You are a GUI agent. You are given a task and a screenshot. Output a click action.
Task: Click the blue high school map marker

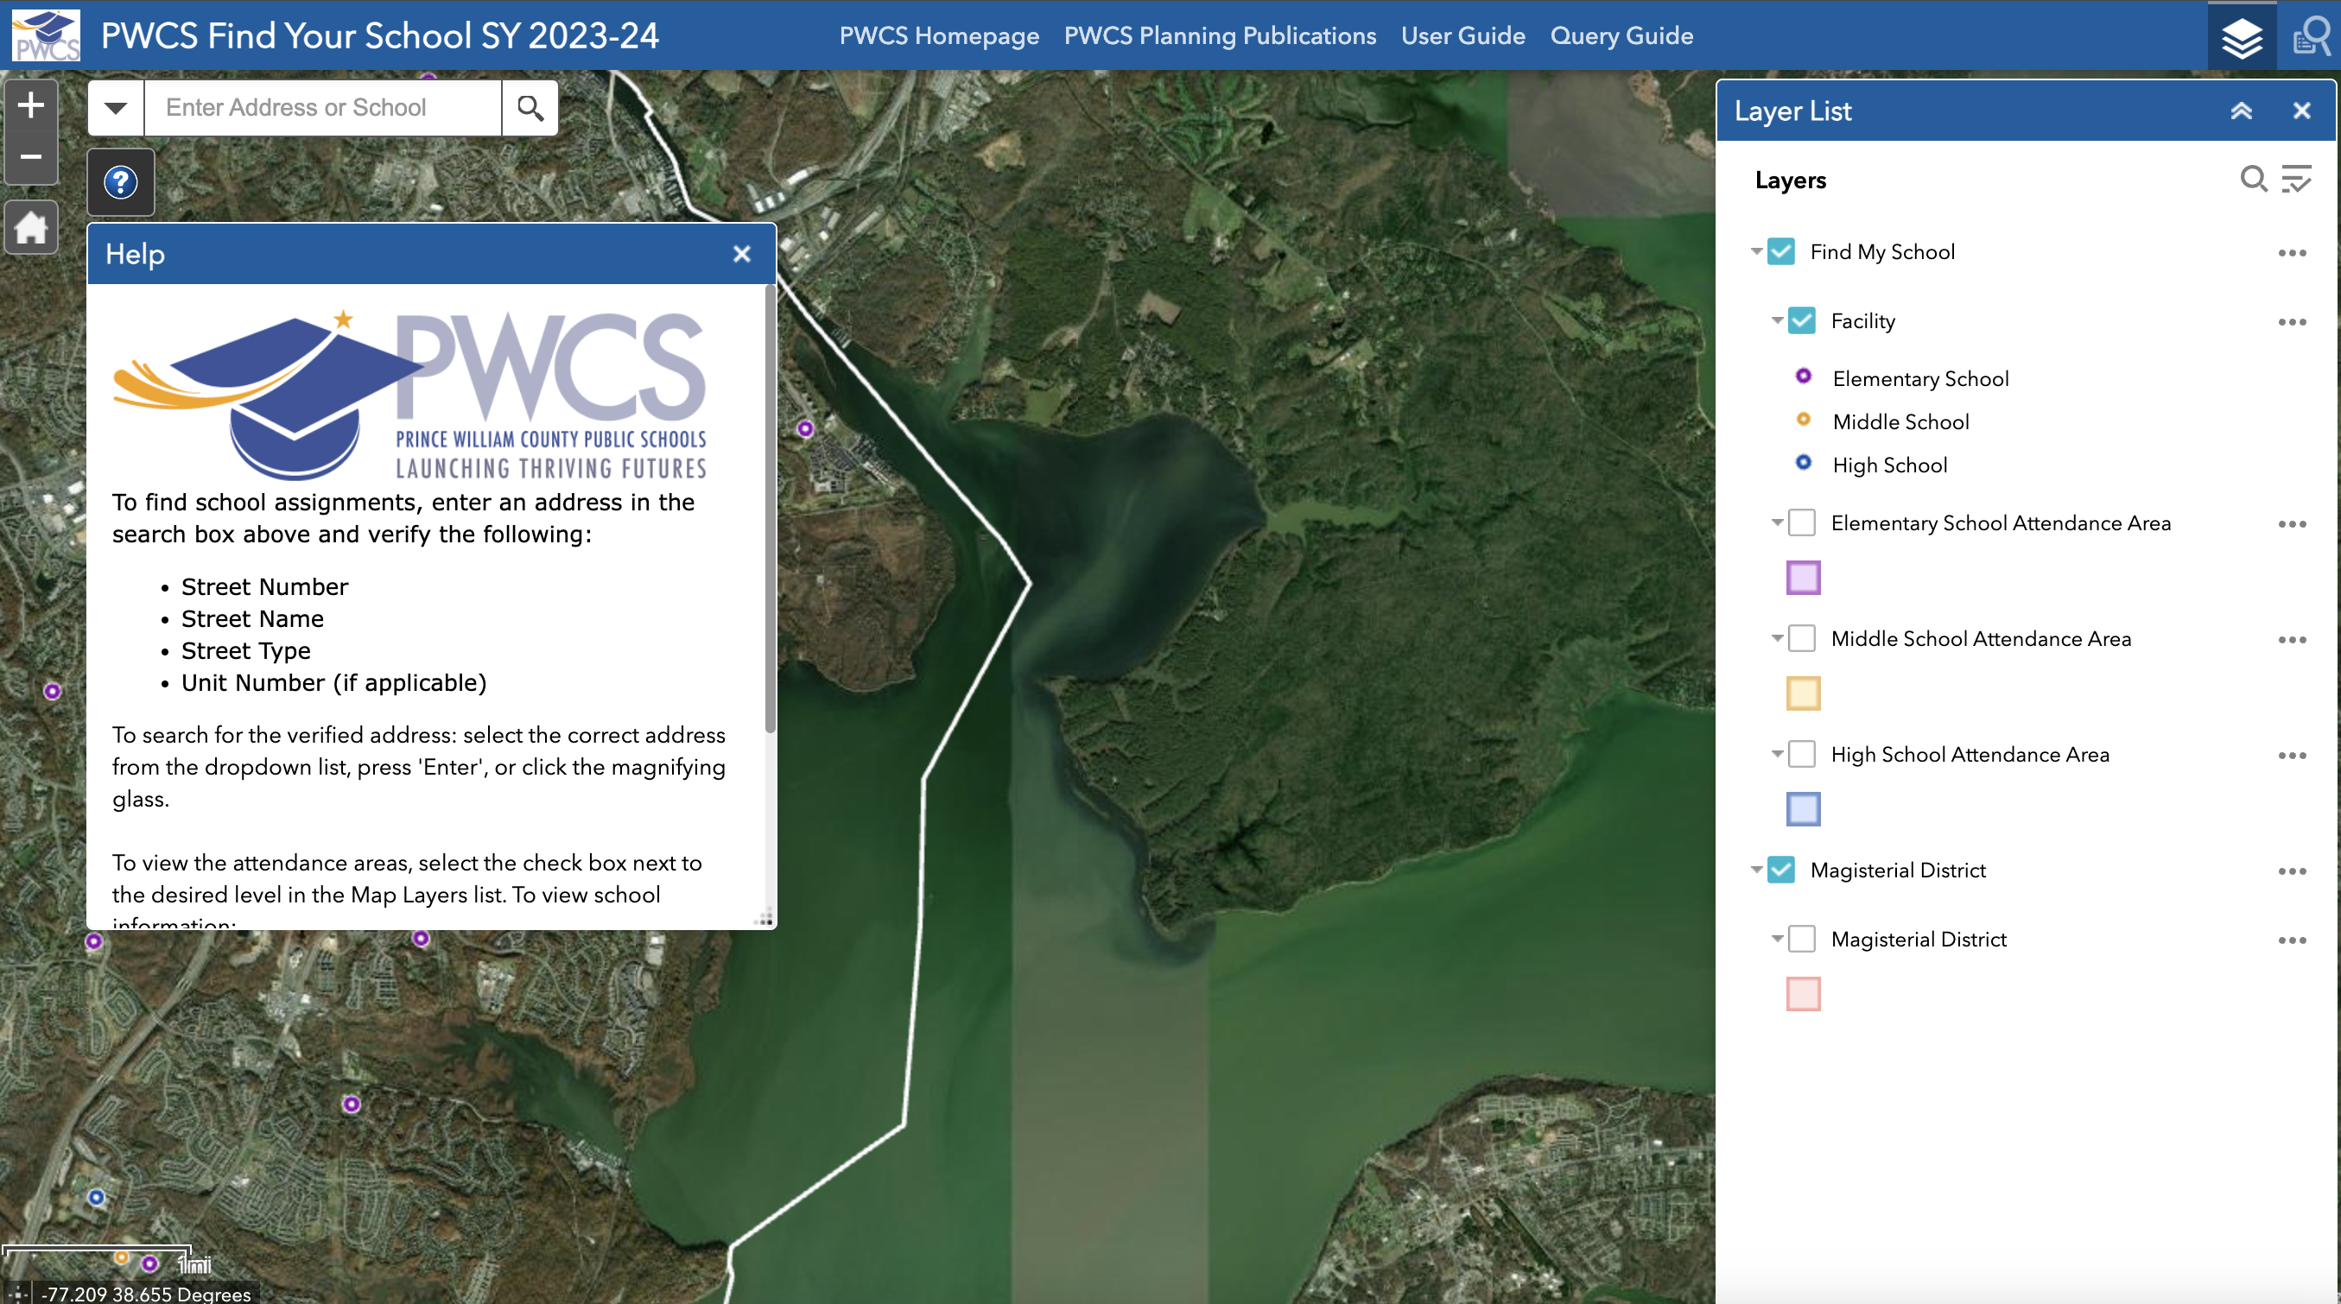(x=97, y=1197)
